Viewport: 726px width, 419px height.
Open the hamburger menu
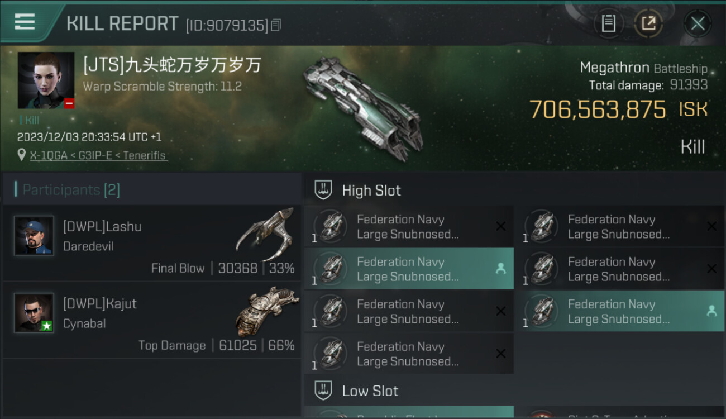tap(25, 22)
